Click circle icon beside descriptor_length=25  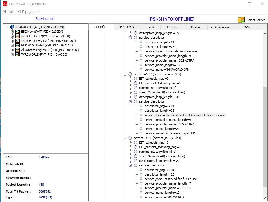(141, 46)
